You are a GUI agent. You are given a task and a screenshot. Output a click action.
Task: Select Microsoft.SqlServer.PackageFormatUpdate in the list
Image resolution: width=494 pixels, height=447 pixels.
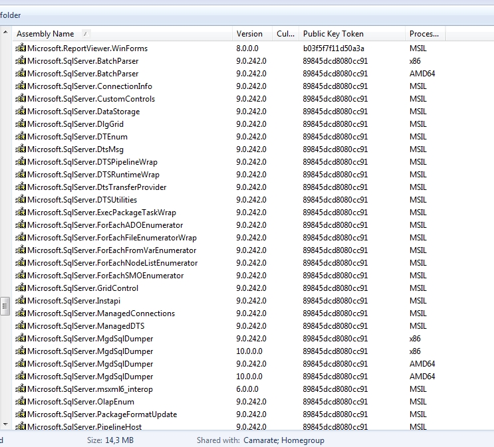click(x=102, y=414)
